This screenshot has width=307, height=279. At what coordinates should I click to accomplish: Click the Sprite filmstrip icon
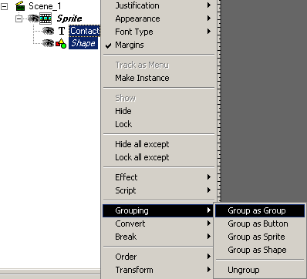pos(46,18)
